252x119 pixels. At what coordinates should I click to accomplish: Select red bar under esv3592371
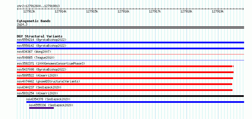pos(125,66)
